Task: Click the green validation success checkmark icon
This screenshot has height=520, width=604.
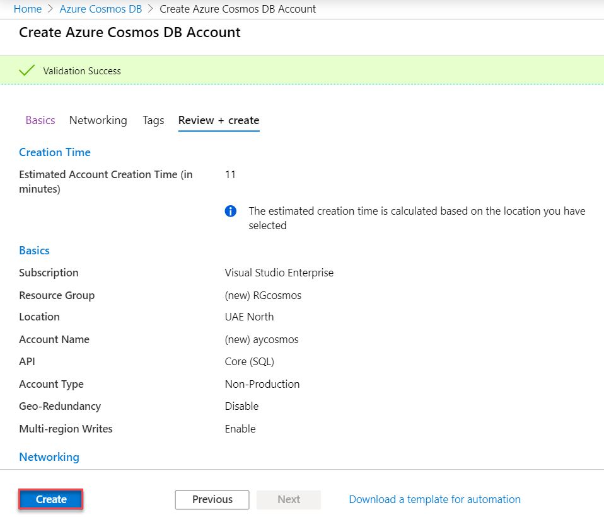Action: [27, 71]
